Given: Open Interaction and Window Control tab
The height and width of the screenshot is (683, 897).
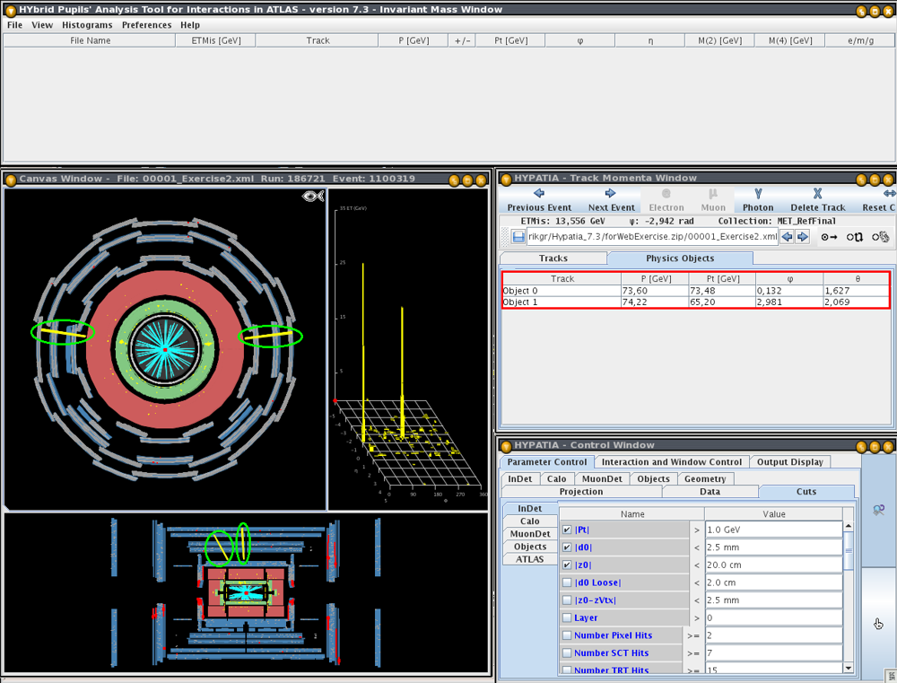Looking at the screenshot, I should tap(670, 462).
